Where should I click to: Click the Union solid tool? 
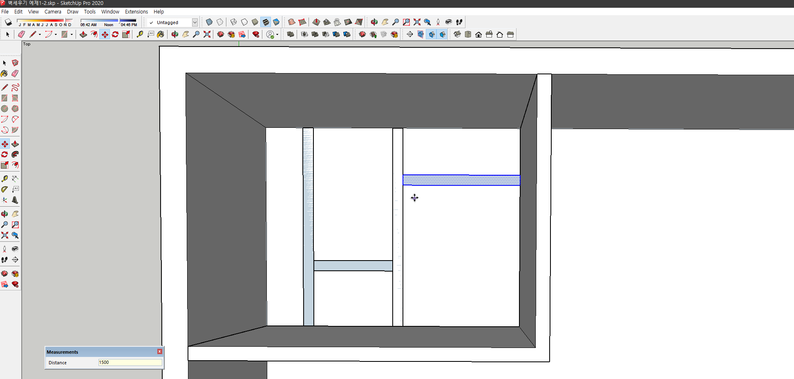(x=315, y=34)
